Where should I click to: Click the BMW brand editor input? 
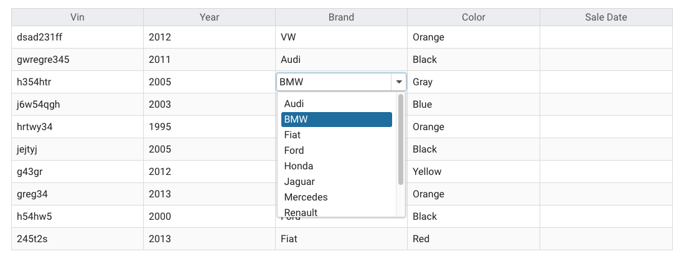pyautogui.click(x=334, y=82)
